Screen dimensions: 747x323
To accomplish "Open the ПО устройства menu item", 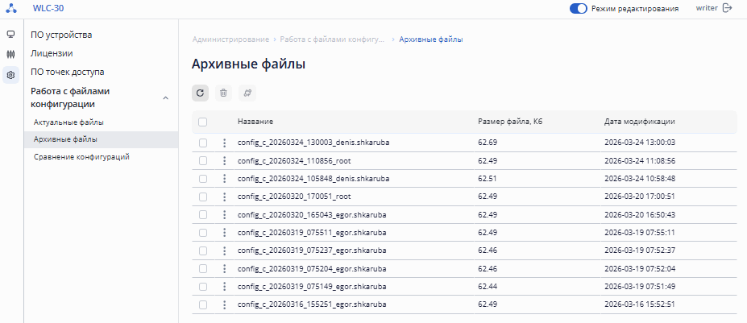I will click(61, 35).
